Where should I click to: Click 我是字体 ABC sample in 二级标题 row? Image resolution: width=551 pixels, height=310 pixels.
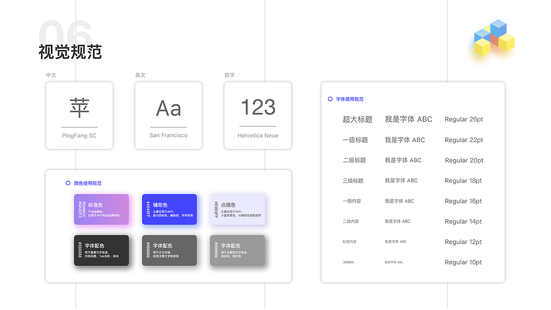coord(403,160)
